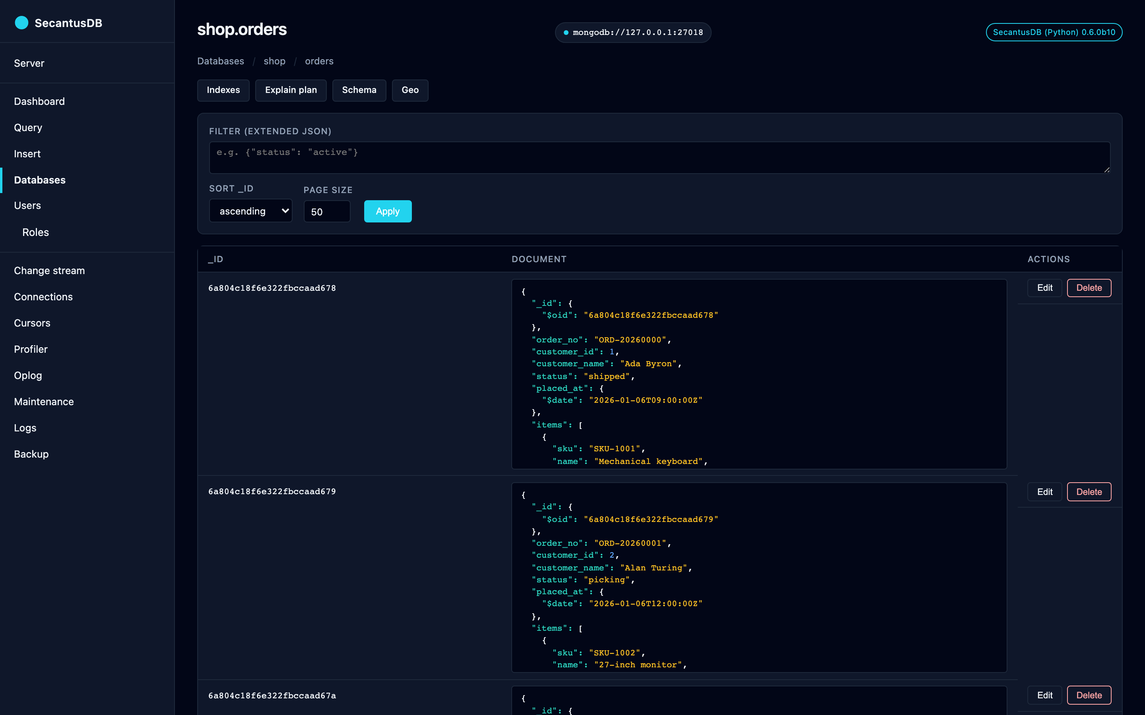Delete document ending in aad679

click(1089, 492)
